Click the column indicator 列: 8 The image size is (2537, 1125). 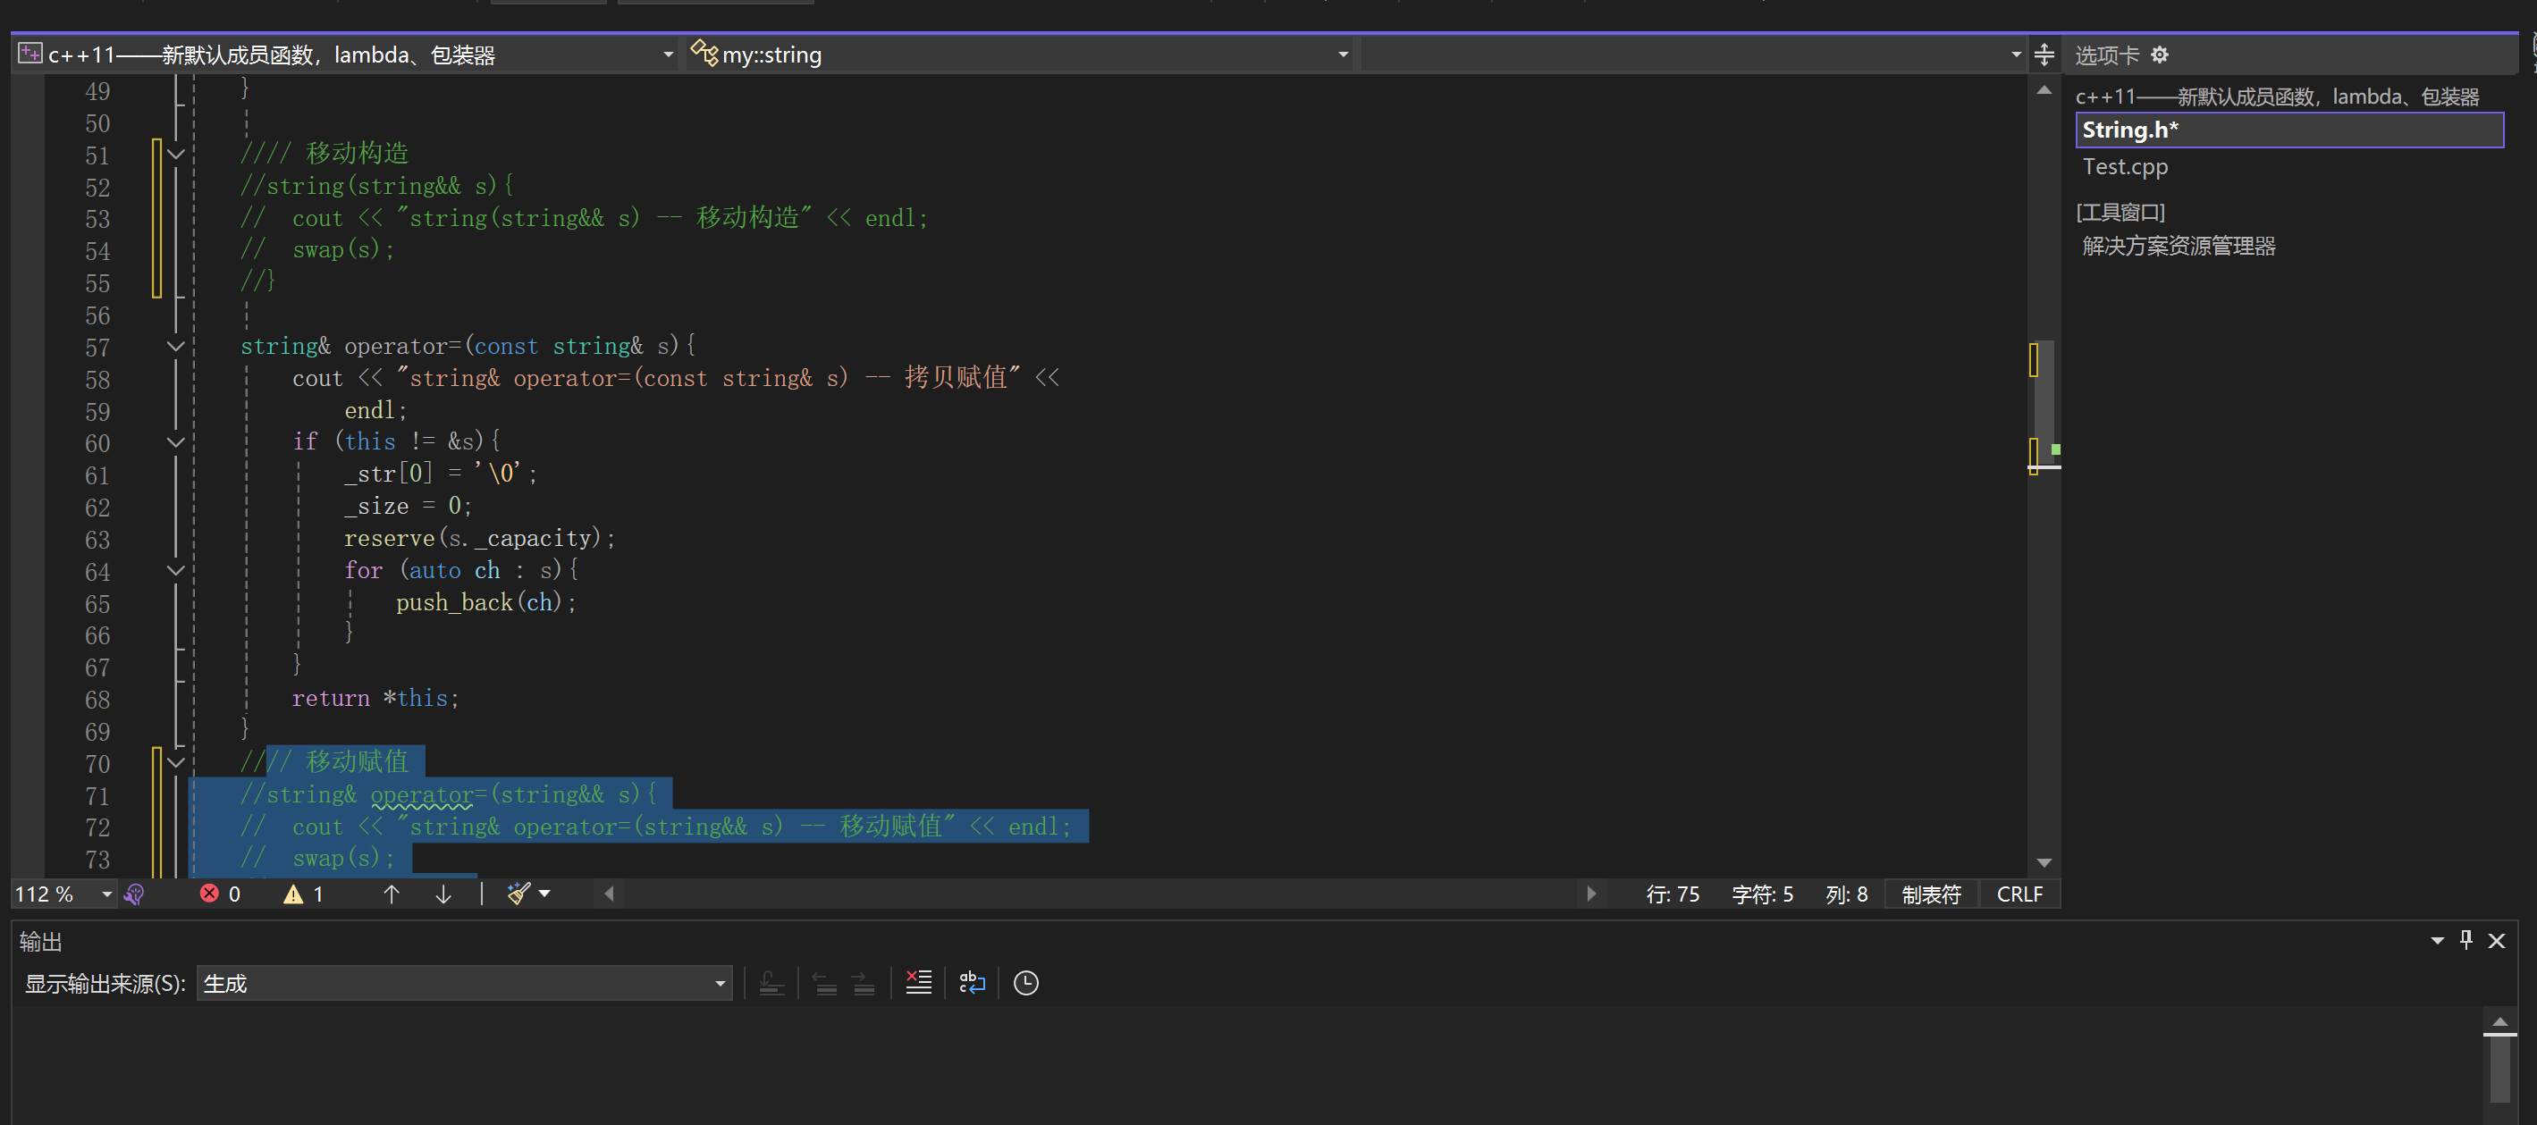point(1846,894)
